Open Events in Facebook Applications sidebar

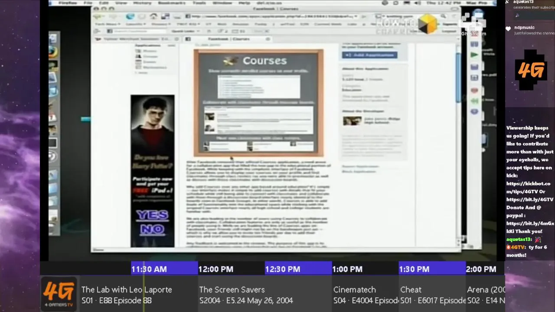pyautogui.click(x=150, y=62)
